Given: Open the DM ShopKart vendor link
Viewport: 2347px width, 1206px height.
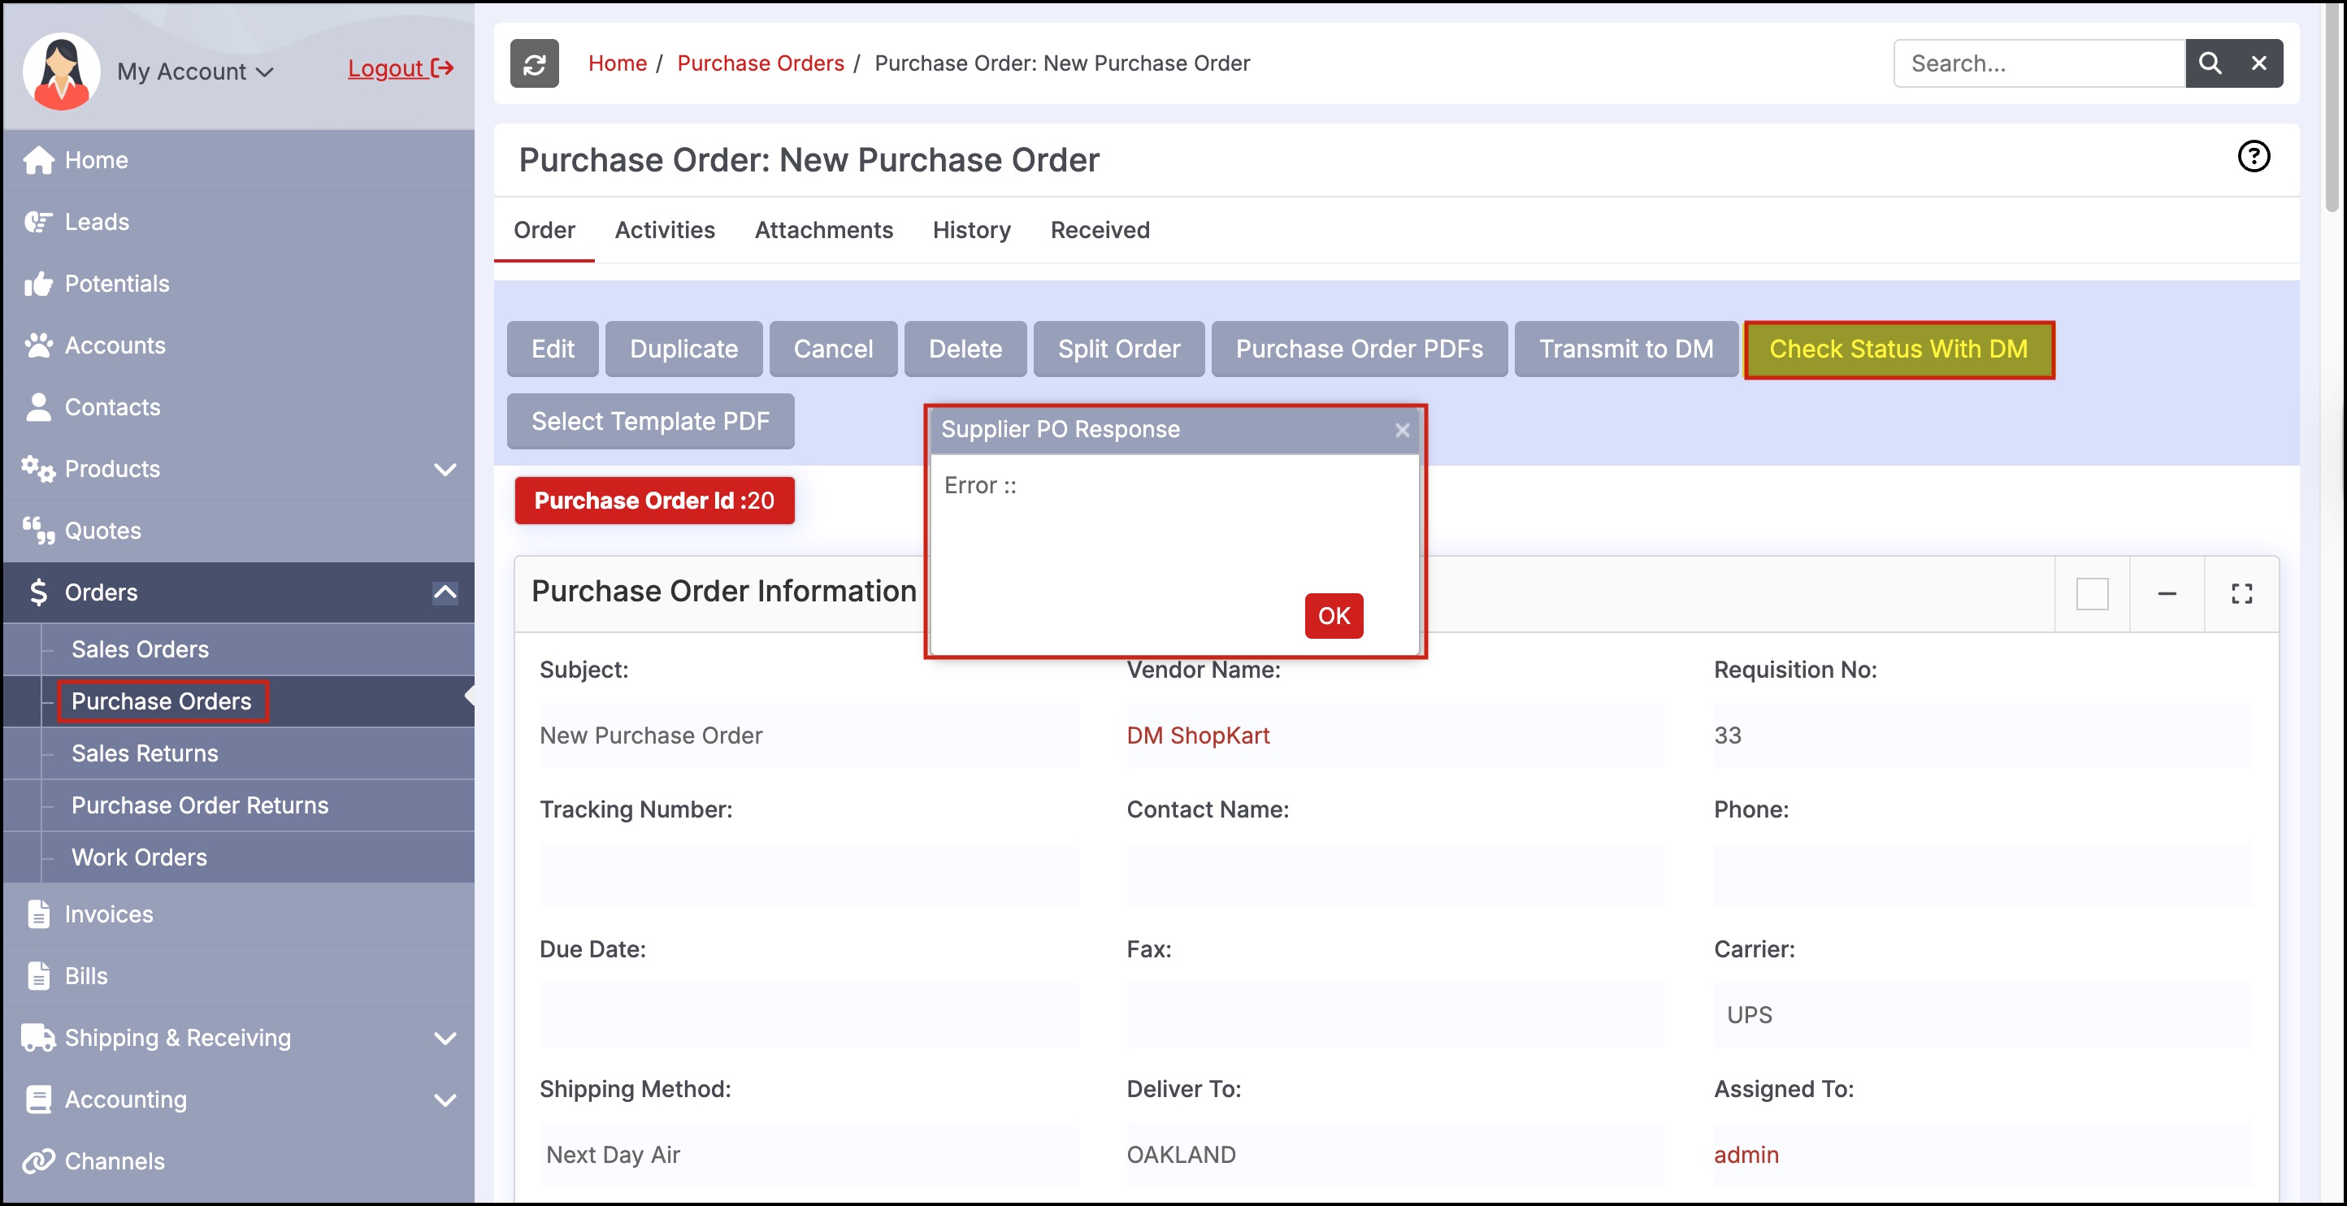Looking at the screenshot, I should point(1197,735).
